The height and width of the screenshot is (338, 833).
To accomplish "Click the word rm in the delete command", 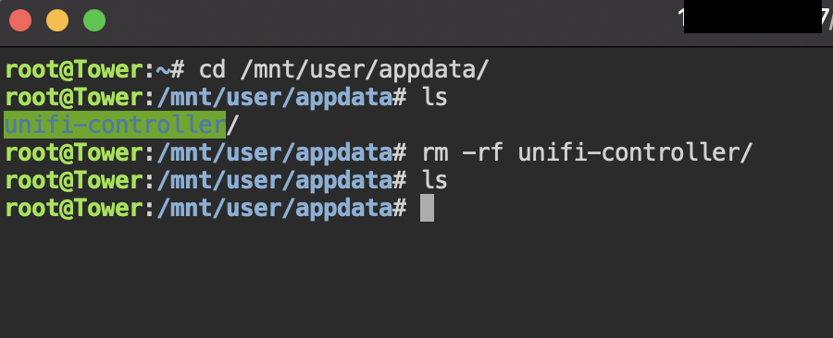I will click(435, 153).
